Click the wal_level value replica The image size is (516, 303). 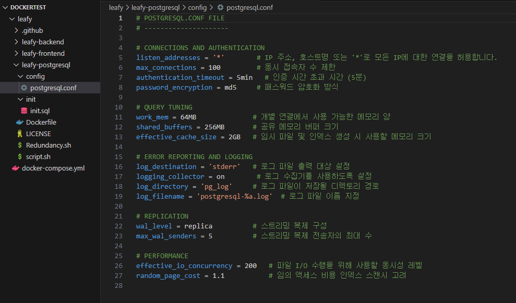tap(198, 226)
